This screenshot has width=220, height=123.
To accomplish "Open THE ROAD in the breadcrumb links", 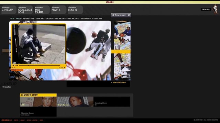I will click(x=26, y=18).
